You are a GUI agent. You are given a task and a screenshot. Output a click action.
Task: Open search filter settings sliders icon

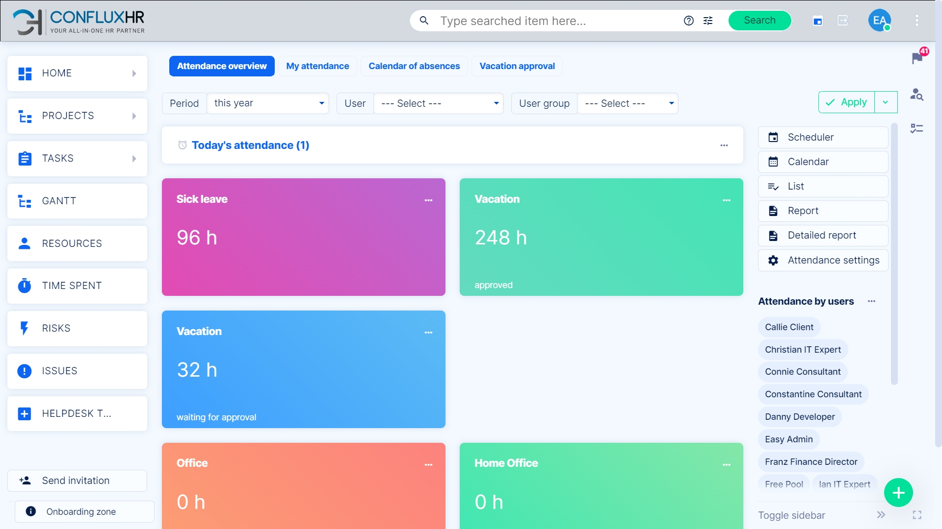708,21
